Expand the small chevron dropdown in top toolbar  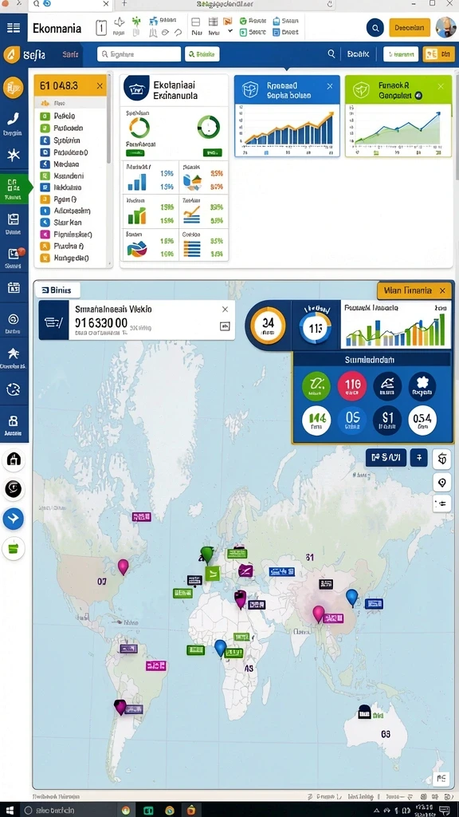coord(230,32)
